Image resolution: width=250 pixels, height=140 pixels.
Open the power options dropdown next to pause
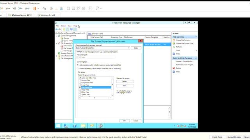[38, 9]
